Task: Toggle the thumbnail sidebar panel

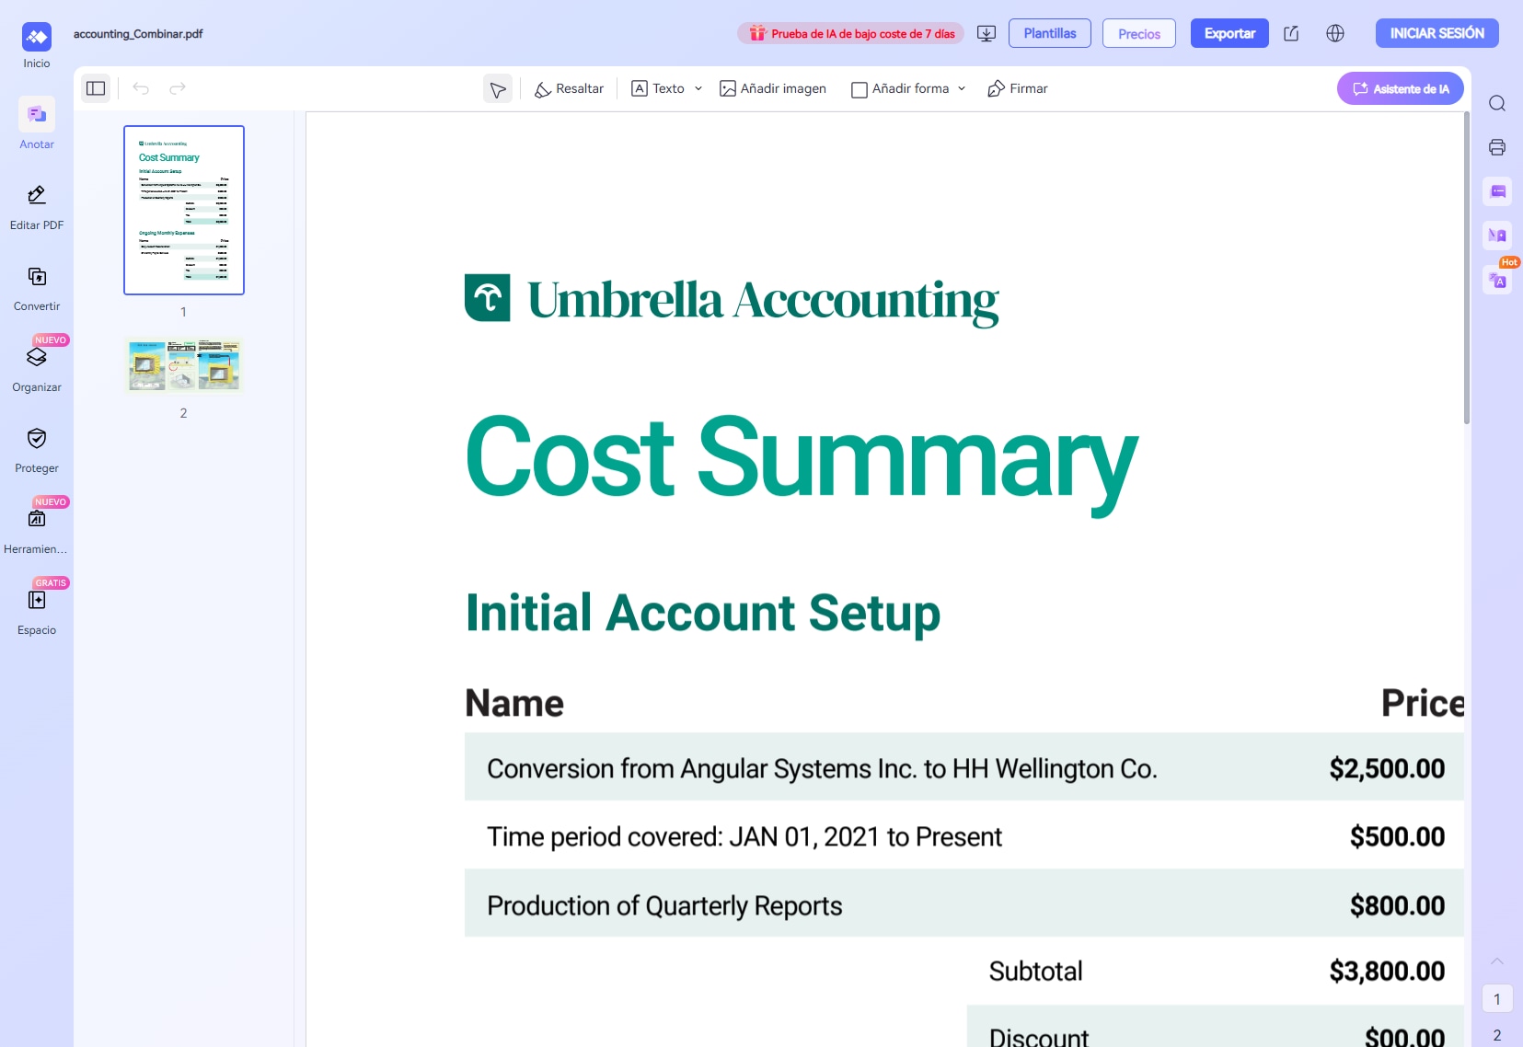Action: point(96,88)
